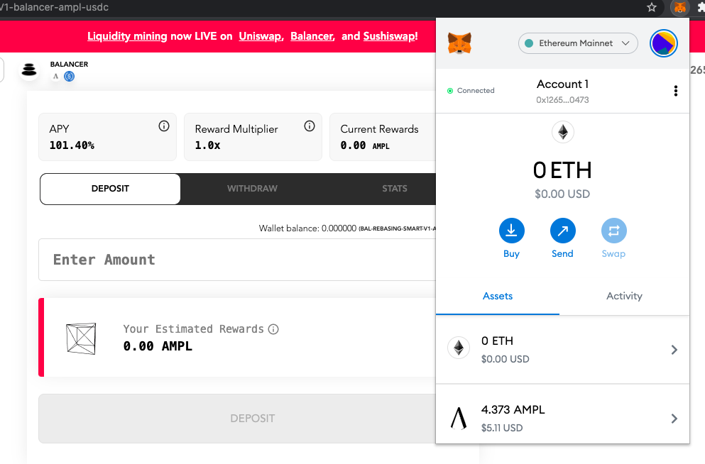This screenshot has height=464, width=705.
Task: Click the Send arrow icon
Action: click(x=562, y=231)
